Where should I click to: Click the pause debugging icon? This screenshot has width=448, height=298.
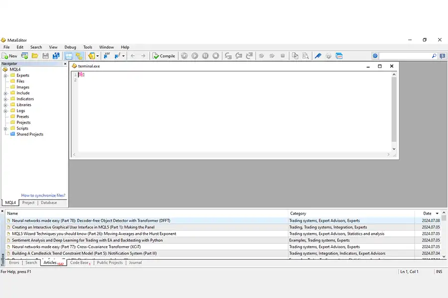tap(205, 56)
